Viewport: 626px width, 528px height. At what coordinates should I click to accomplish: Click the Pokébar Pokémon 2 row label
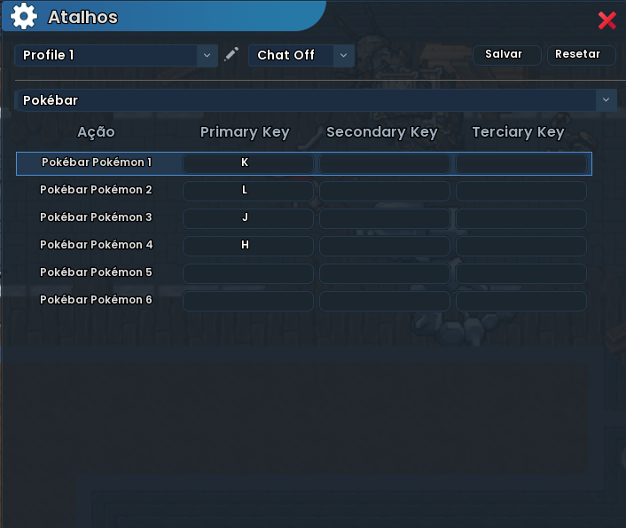tap(96, 190)
